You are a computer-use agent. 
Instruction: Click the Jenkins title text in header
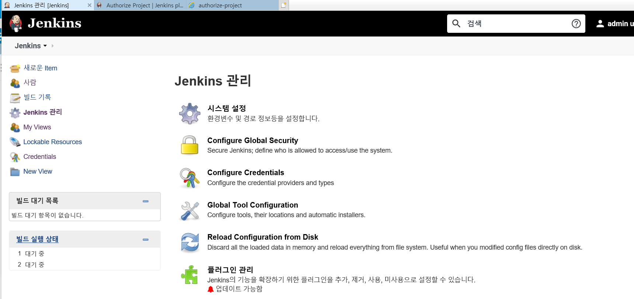[55, 23]
